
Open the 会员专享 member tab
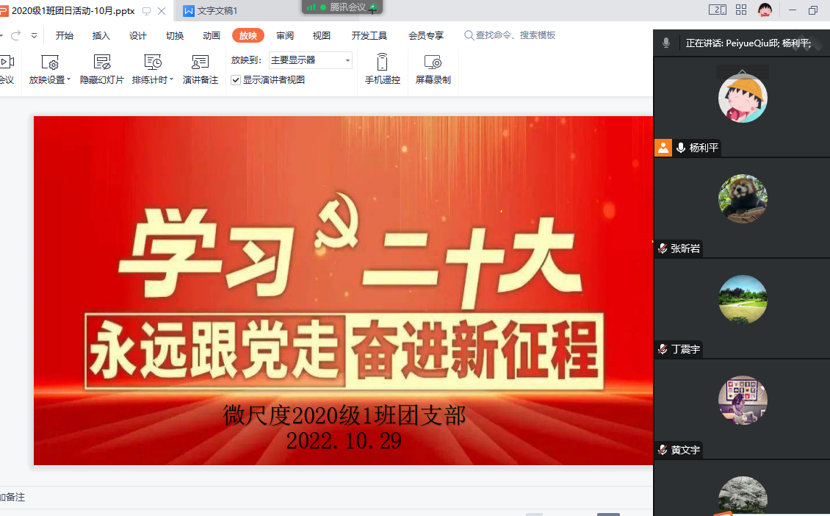coord(426,35)
